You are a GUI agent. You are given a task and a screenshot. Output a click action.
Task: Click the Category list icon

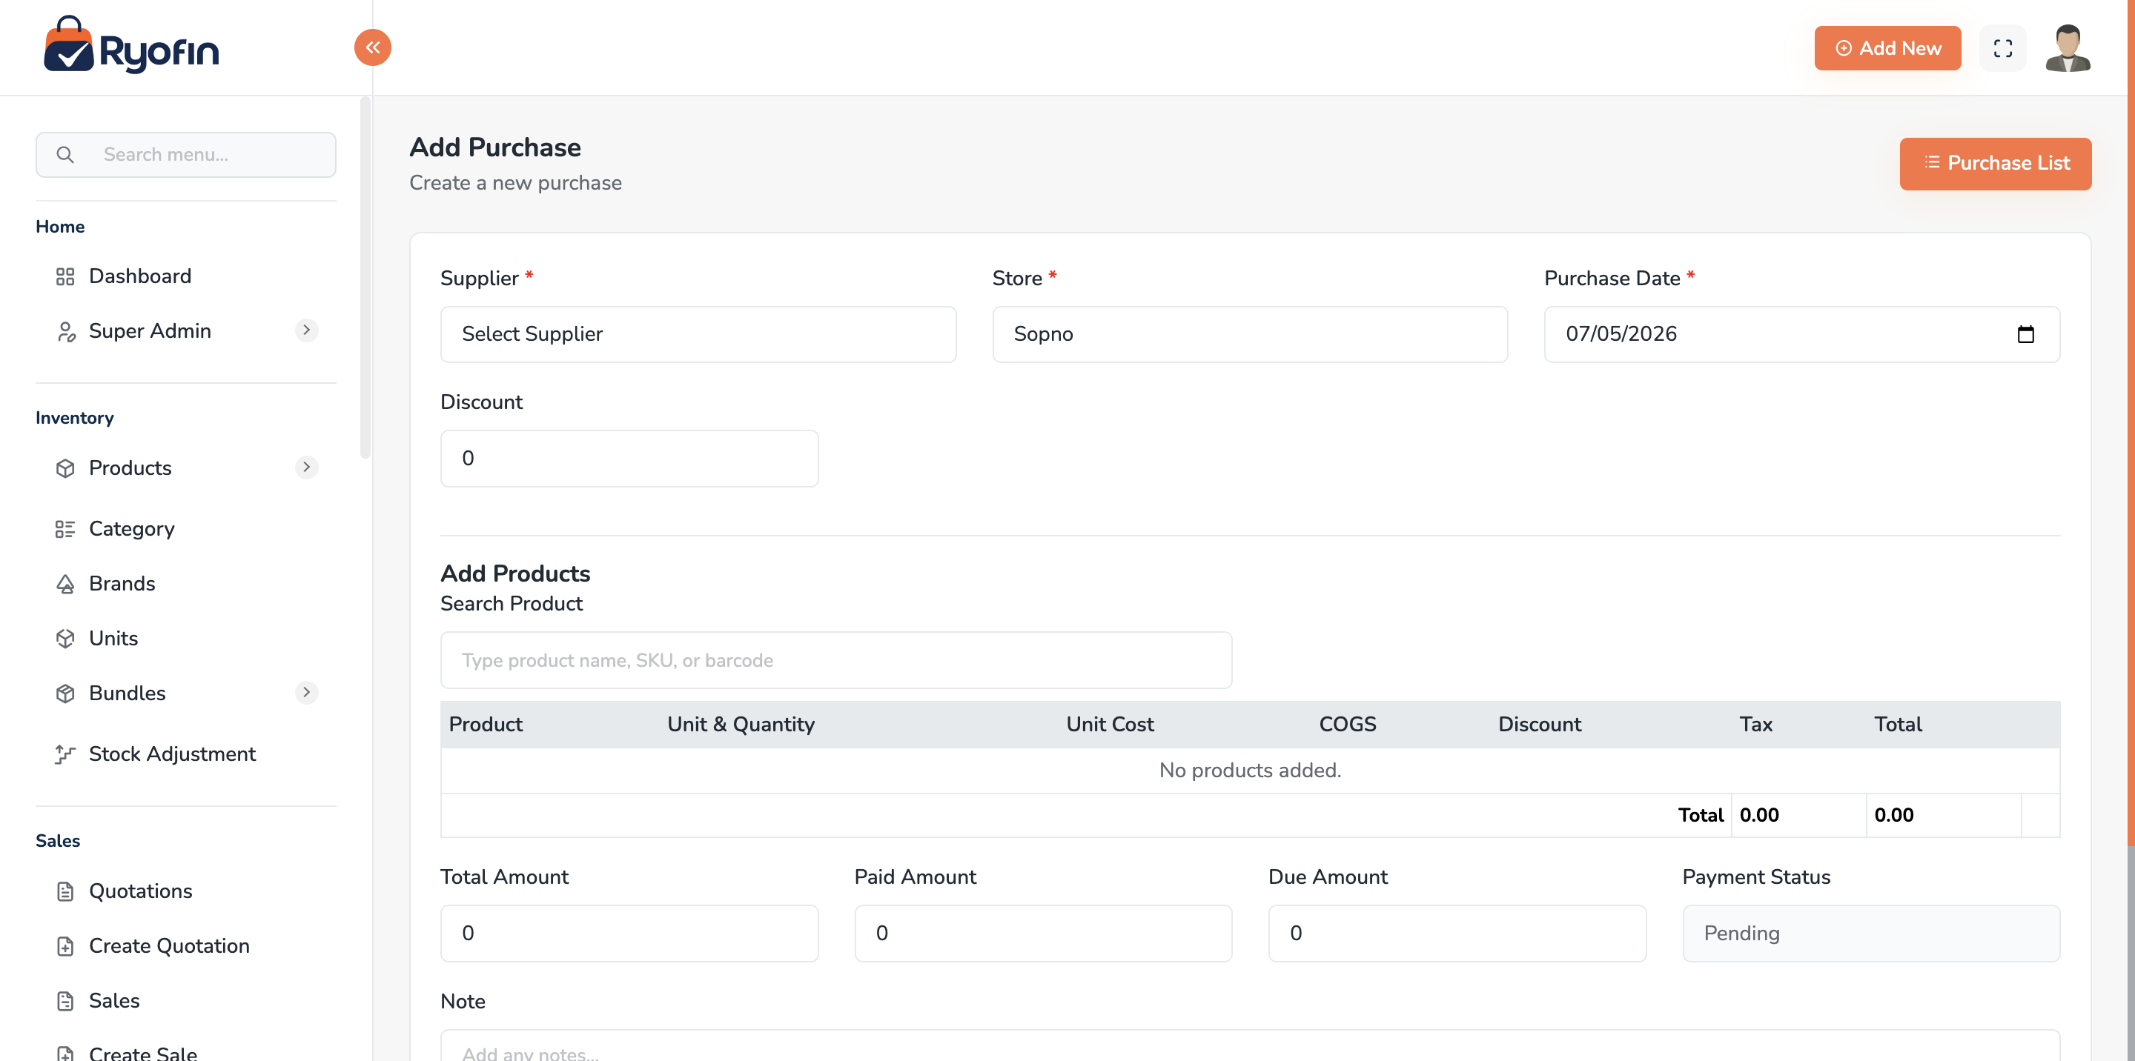[x=65, y=529]
